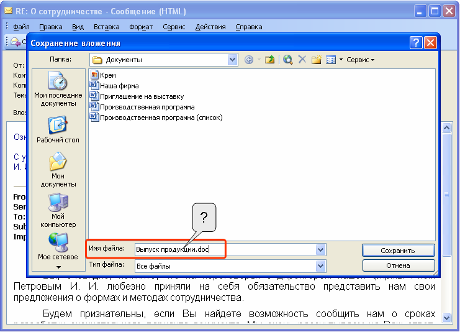Open the 'Вставка' menu

point(106,27)
